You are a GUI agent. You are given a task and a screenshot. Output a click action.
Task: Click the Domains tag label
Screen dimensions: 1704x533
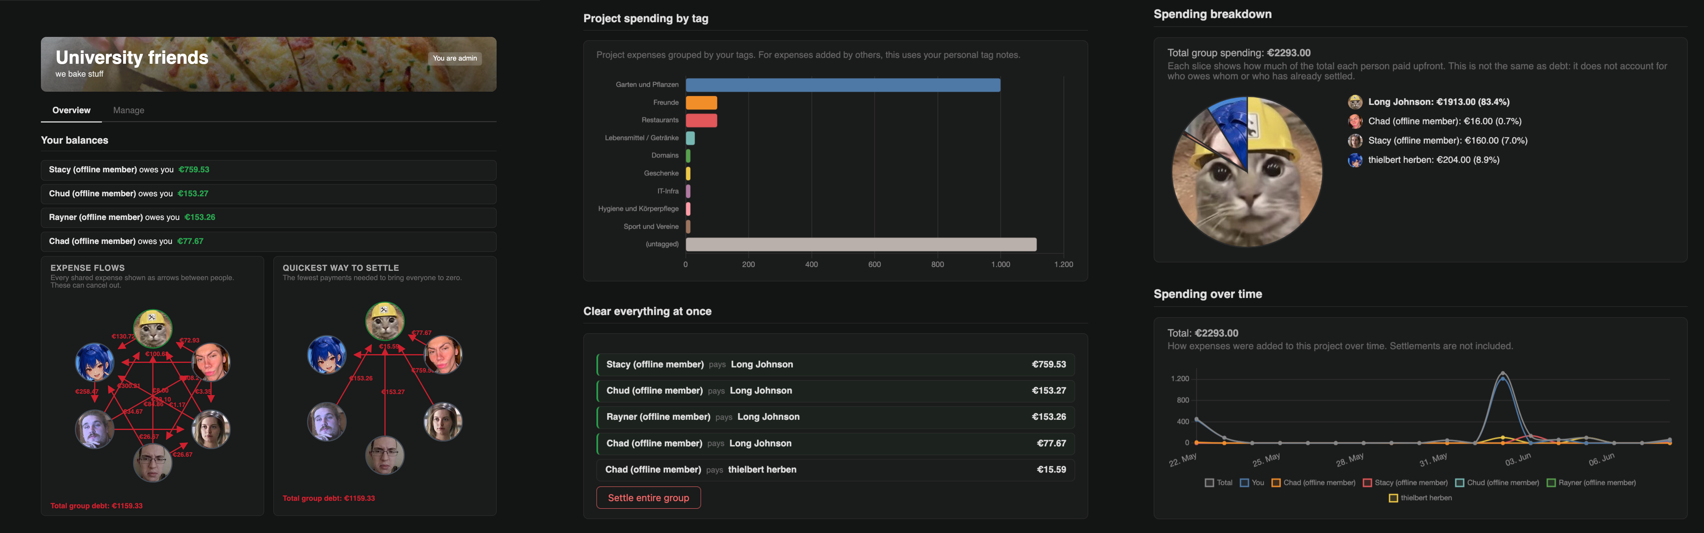click(665, 156)
